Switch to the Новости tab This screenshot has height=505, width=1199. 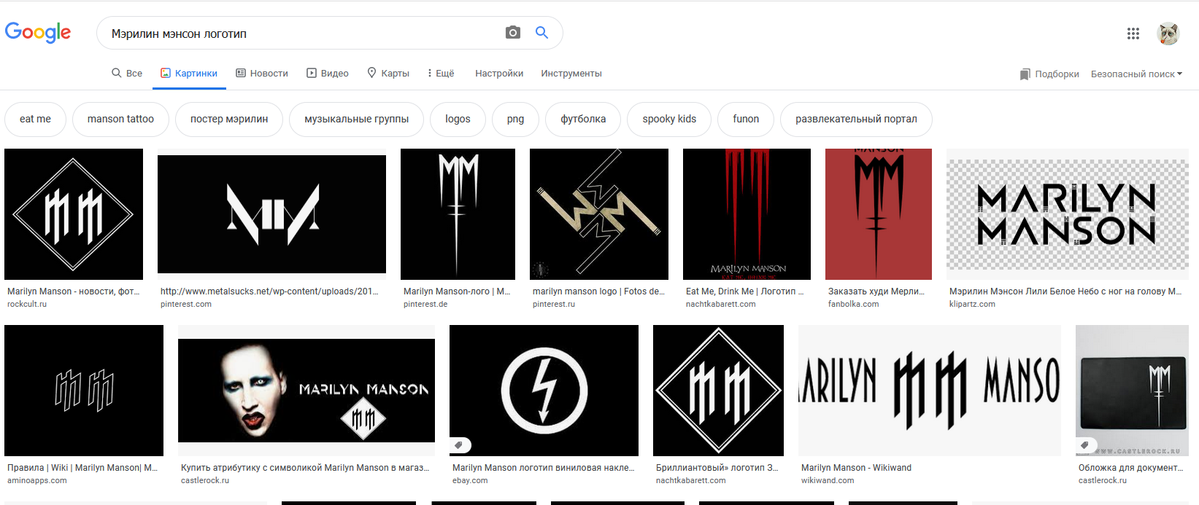pos(262,74)
